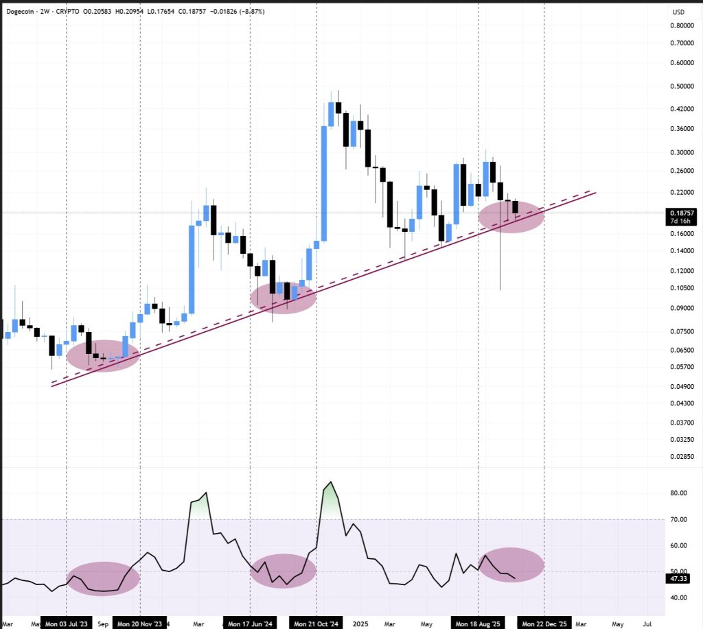Select the first RSI highlight ellipse in 2023

[103, 578]
